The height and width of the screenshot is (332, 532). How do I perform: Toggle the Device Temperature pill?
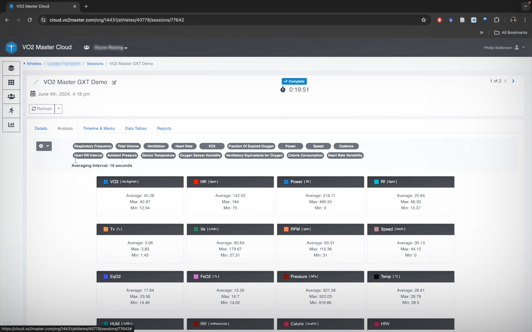(158, 156)
